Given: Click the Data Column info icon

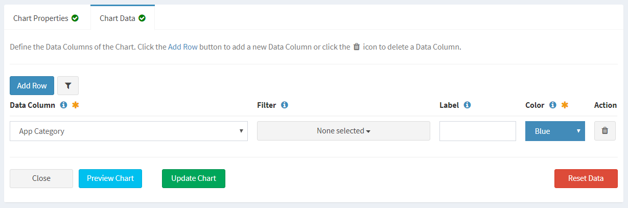Looking at the screenshot, I should (64, 105).
